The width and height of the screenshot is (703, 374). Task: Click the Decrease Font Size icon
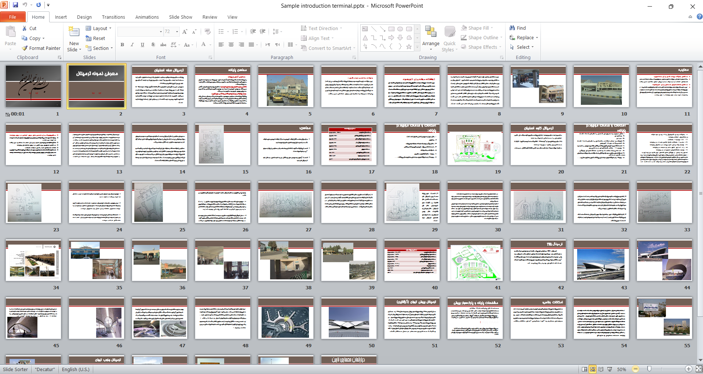click(x=194, y=32)
